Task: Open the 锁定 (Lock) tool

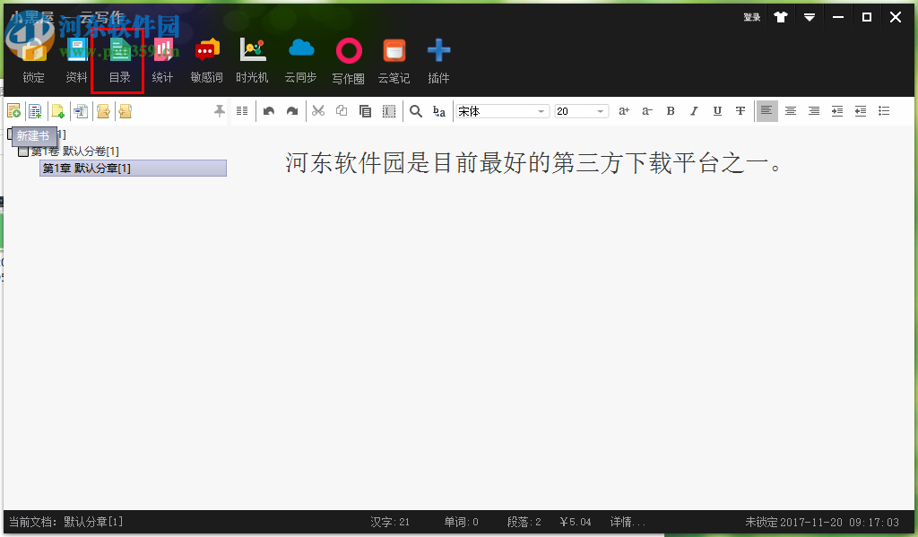Action: (x=33, y=58)
